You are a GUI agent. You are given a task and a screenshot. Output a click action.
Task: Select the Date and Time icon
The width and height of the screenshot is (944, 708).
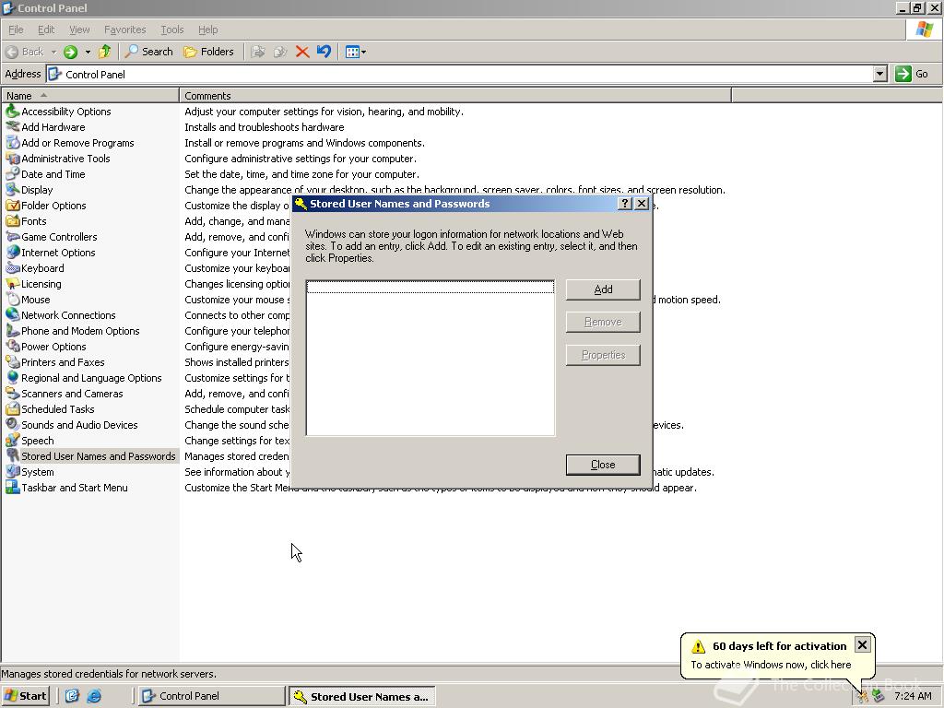[12, 174]
